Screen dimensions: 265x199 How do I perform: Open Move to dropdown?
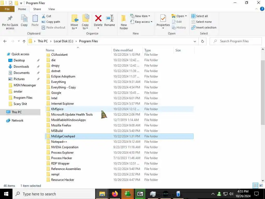click(74, 22)
